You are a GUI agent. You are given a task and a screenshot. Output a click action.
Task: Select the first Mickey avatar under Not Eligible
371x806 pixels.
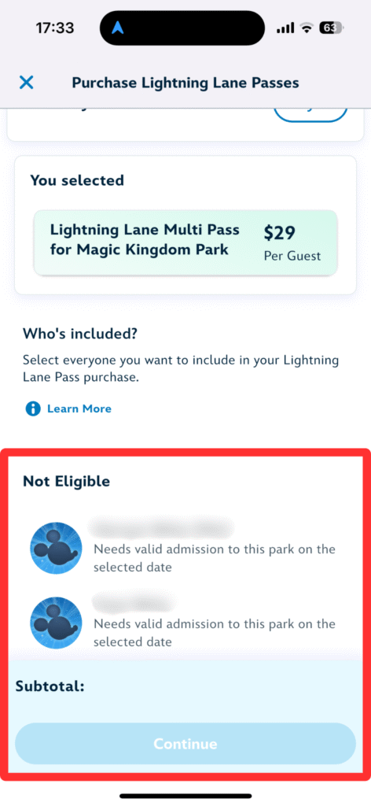tap(57, 548)
